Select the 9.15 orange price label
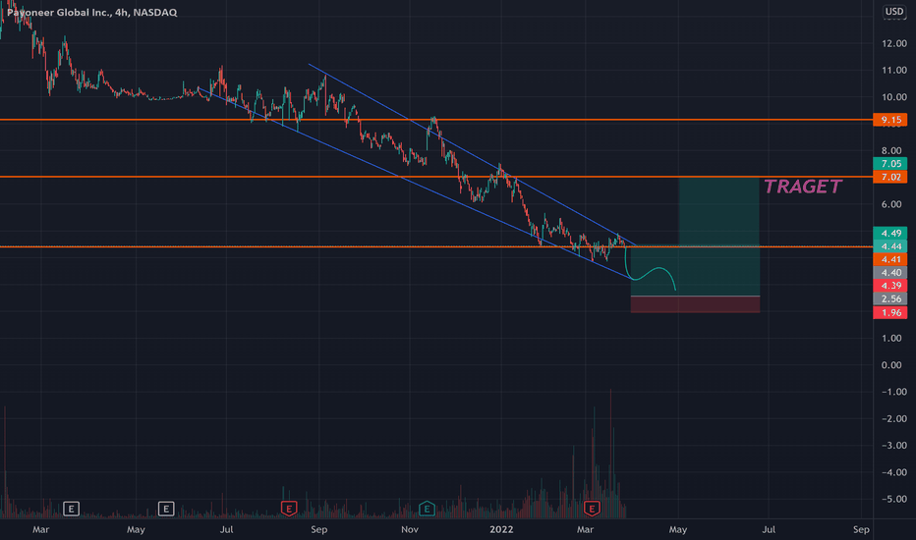 tap(890, 120)
